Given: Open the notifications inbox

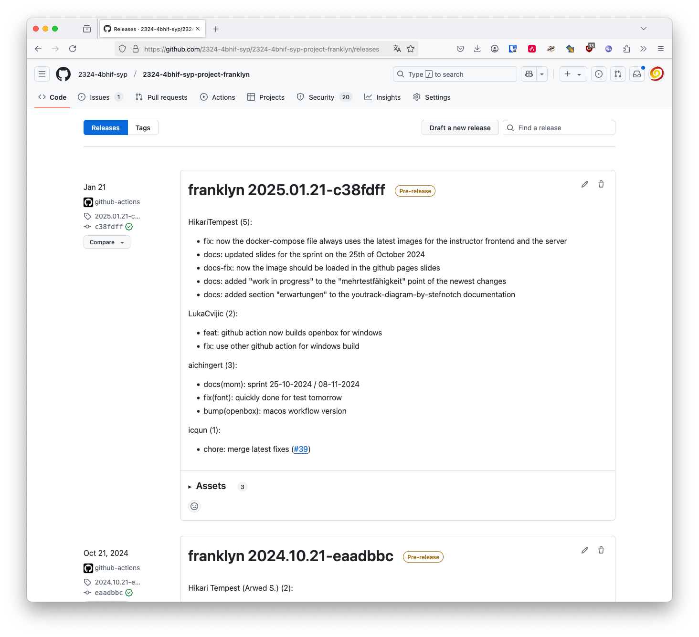Looking at the screenshot, I should click(x=637, y=74).
